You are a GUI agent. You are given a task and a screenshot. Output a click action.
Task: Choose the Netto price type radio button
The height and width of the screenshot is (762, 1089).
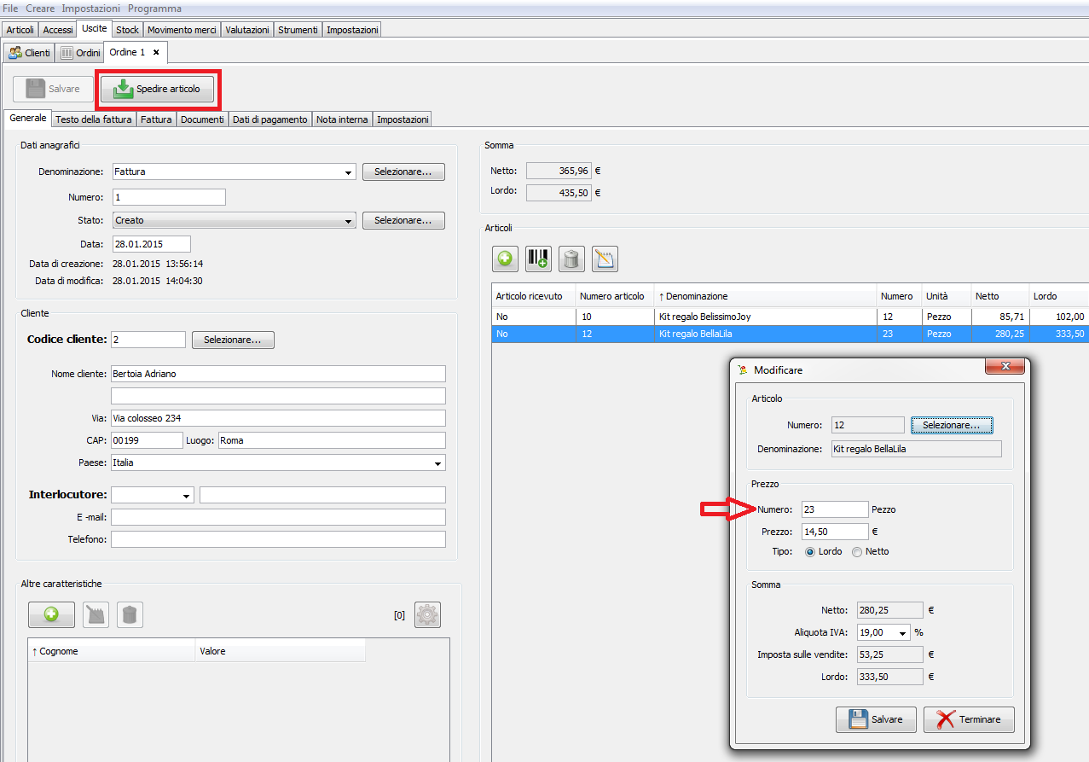[857, 552]
